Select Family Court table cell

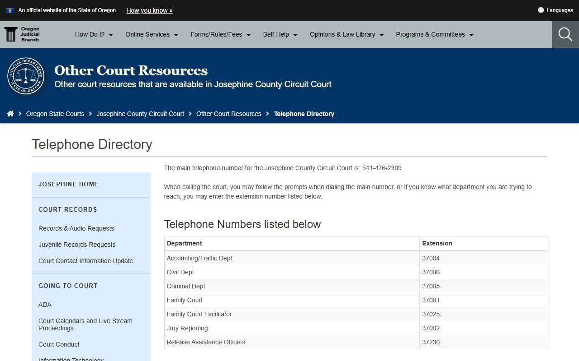[292, 300]
